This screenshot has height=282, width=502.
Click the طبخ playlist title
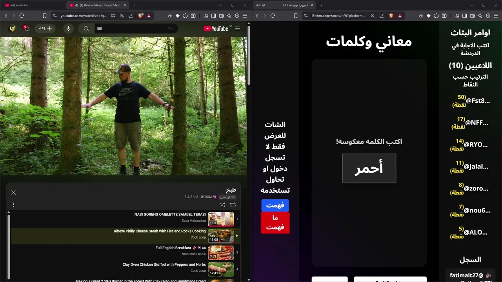pos(231,190)
